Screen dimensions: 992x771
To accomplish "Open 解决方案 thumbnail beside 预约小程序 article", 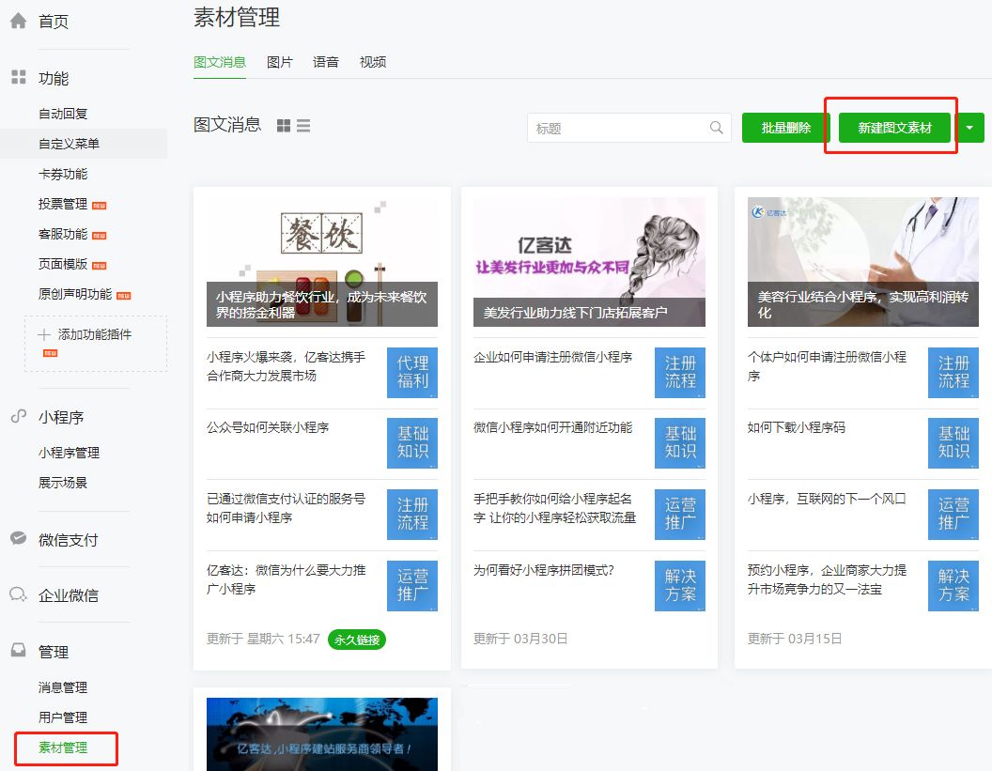I will 953,586.
